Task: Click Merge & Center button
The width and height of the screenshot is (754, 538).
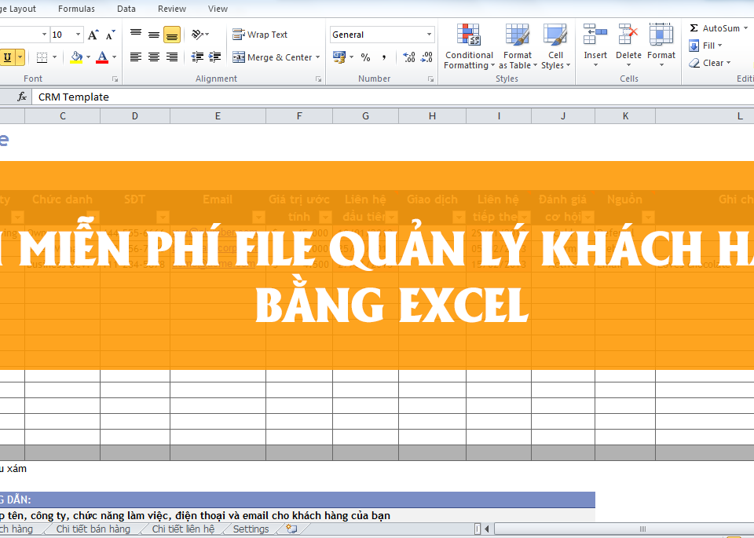Action: [273, 57]
